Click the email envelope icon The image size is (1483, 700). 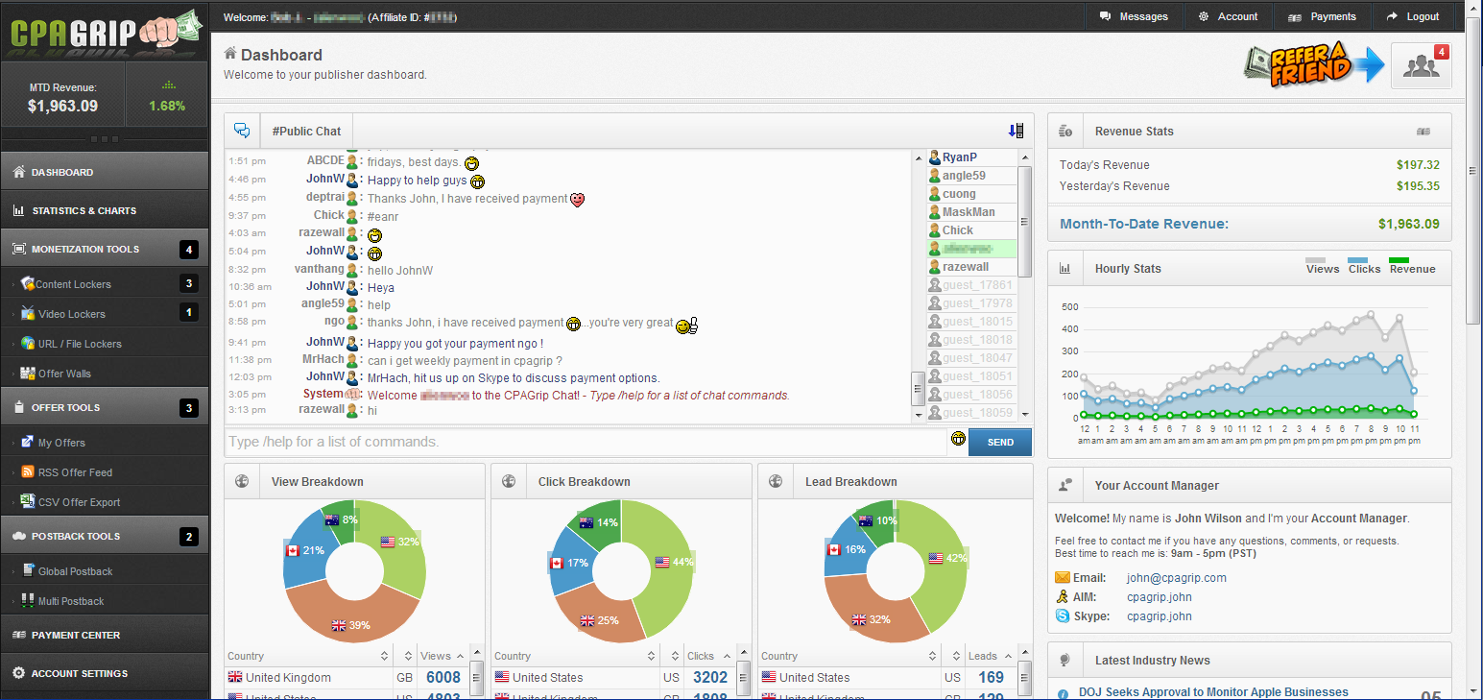click(1063, 578)
